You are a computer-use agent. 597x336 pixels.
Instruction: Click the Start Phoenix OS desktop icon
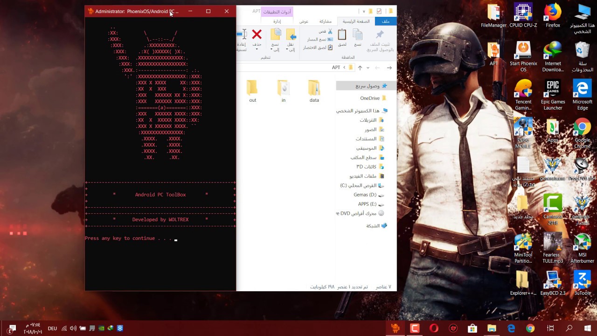(523, 56)
